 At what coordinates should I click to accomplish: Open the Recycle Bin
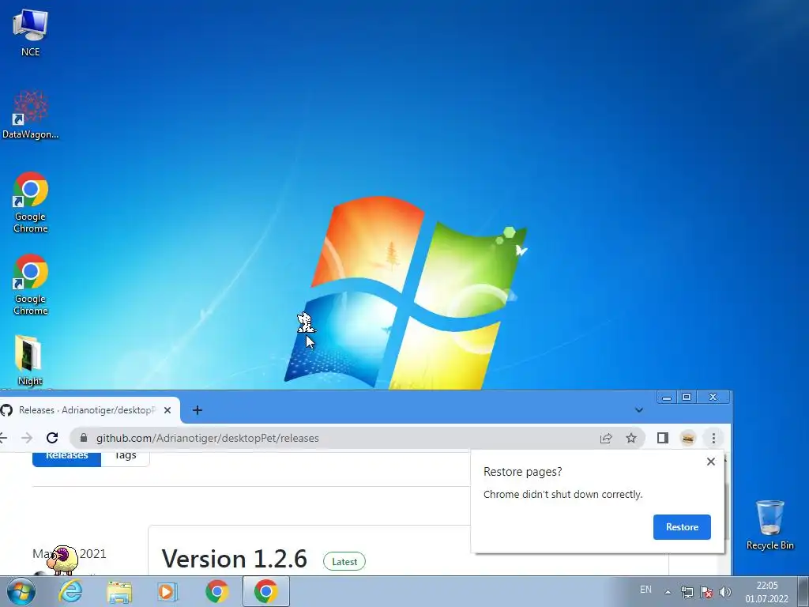click(769, 525)
